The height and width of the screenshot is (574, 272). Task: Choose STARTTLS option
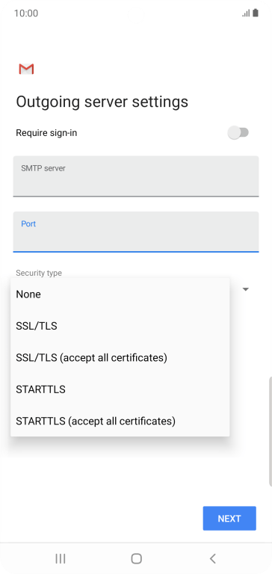(x=120, y=389)
